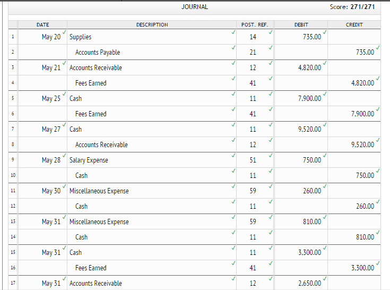Click the DEBIT column header
The width and height of the screenshot is (390, 290).
pos(301,25)
